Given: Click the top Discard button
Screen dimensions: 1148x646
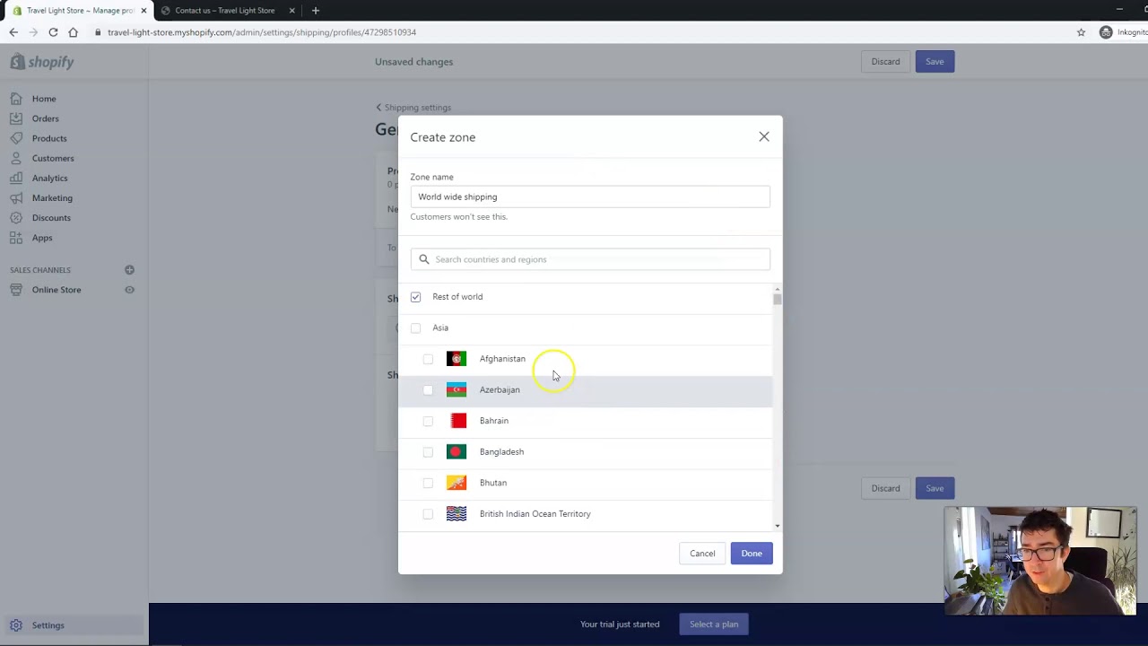Looking at the screenshot, I should 885,62.
